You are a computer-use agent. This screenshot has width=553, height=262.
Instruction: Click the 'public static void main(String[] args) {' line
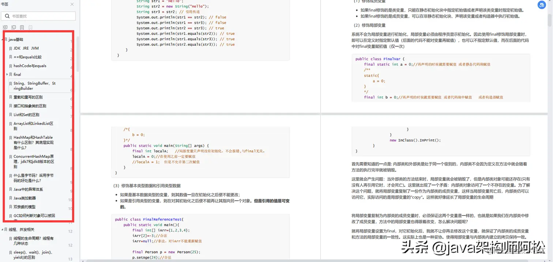click(166, 146)
